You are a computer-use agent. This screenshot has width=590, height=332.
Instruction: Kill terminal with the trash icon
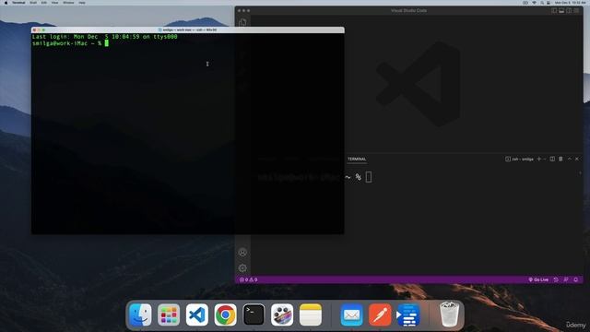[560, 159]
